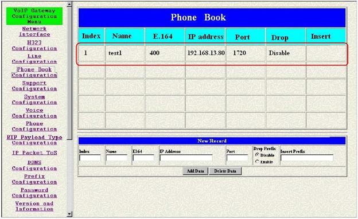Screen dimensions: 358x219
Task: Open RTP Payload Type Configuration
Action: coord(34,140)
